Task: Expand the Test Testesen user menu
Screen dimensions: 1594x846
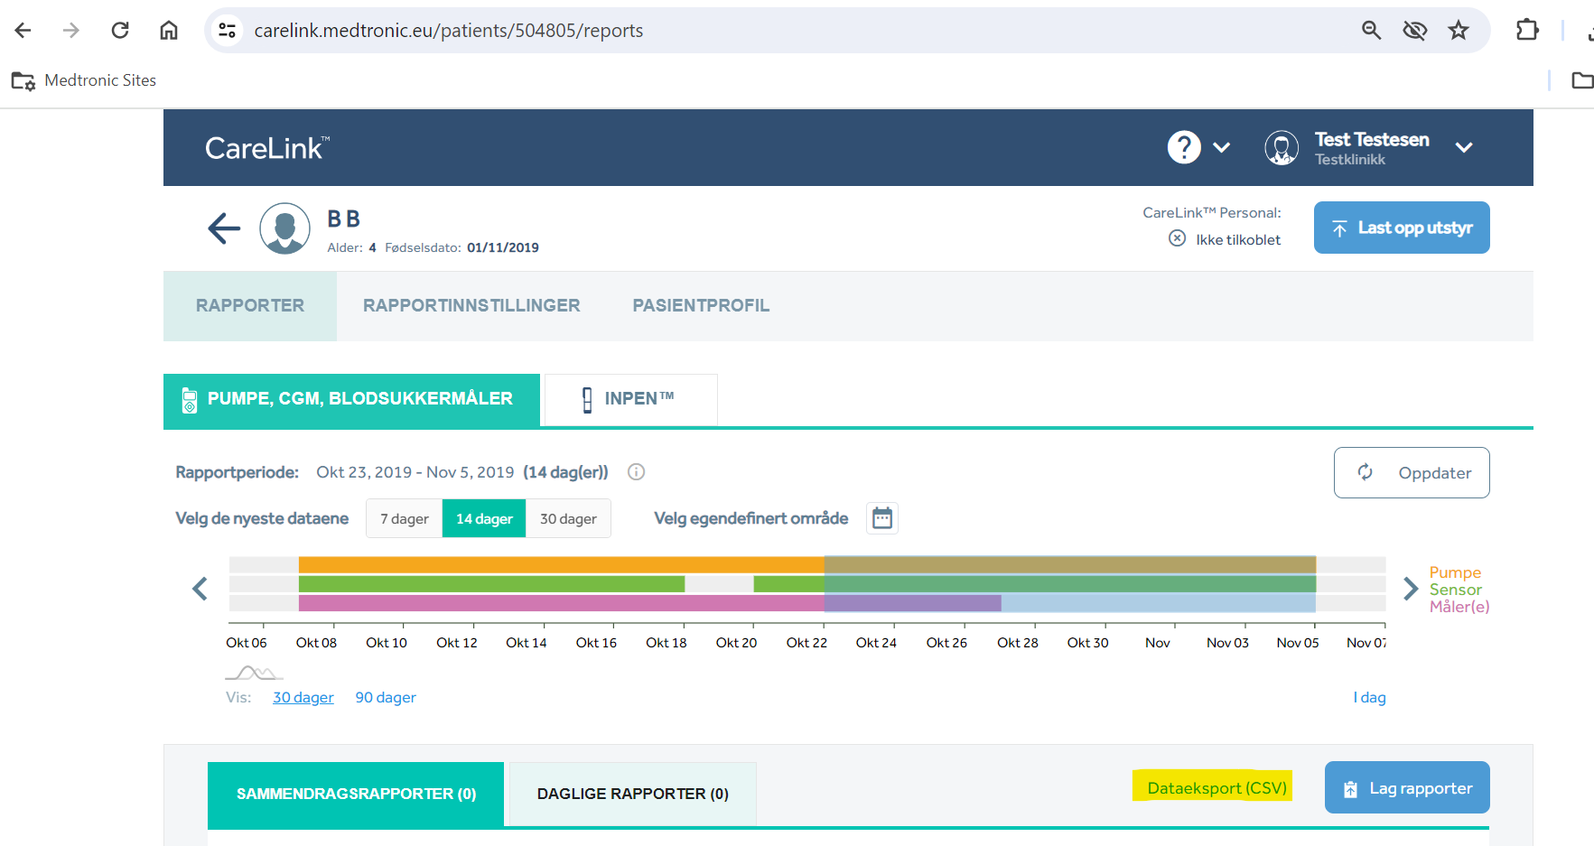Action: coord(1464,147)
